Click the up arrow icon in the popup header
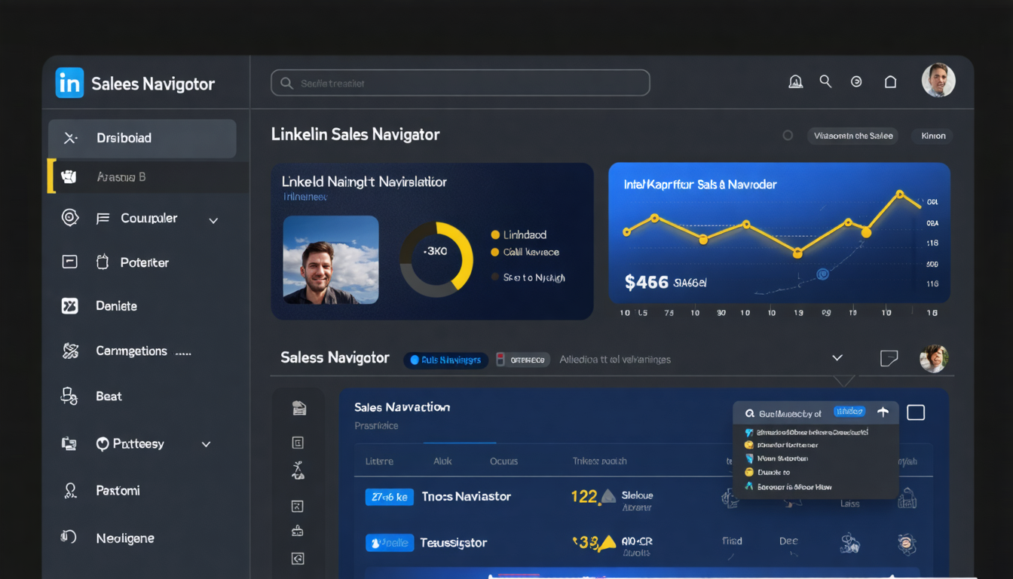1013x579 pixels. [x=883, y=412]
